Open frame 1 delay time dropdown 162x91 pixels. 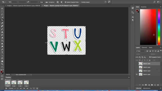tap(8, 86)
